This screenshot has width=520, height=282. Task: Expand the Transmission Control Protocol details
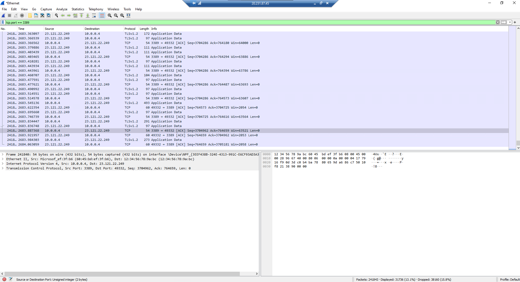[x=3, y=168]
